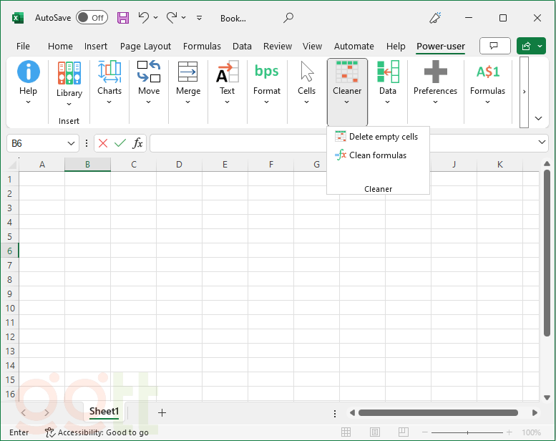Click the Save disk icon
This screenshot has width=556, height=441.
click(123, 18)
